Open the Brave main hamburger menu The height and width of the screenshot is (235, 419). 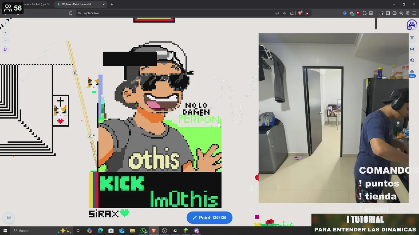point(414,13)
